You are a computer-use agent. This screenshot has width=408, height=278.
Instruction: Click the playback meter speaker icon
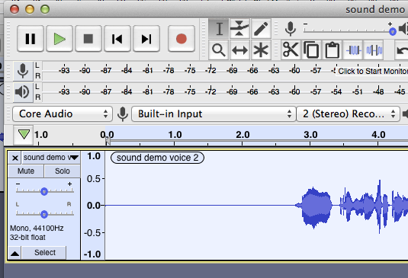tap(23, 92)
